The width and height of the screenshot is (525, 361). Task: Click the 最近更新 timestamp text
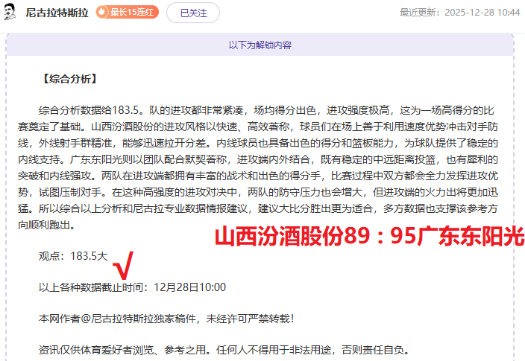[459, 13]
